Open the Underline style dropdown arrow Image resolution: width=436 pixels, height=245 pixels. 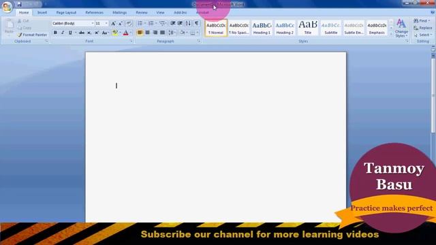(x=76, y=33)
